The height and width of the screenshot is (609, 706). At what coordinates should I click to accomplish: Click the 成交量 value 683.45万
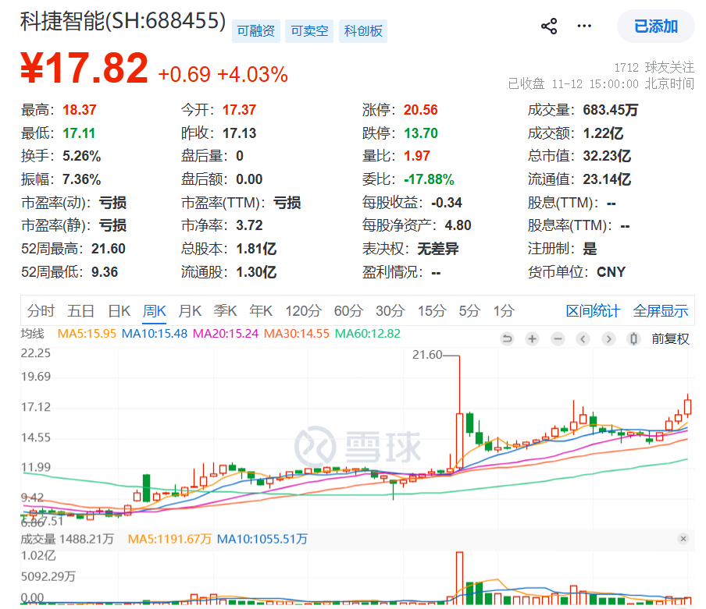click(610, 110)
